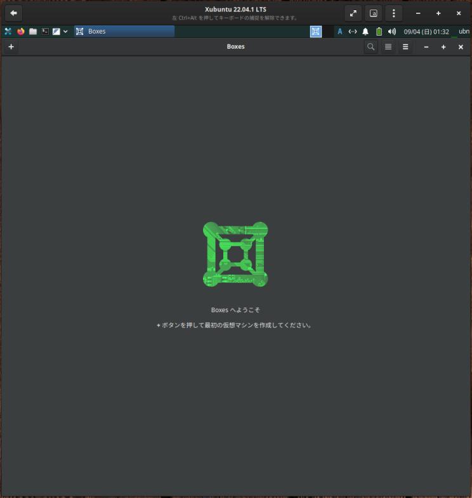472x498 pixels.
Task: Expand the panel launcher dropdown arrow
Action: pyautogui.click(x=65, y=32)
